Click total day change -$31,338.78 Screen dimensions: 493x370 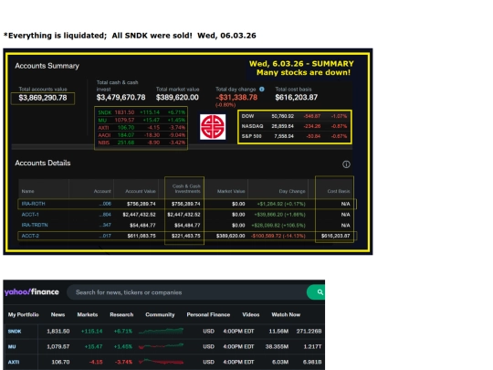click(x=236, y=98)
